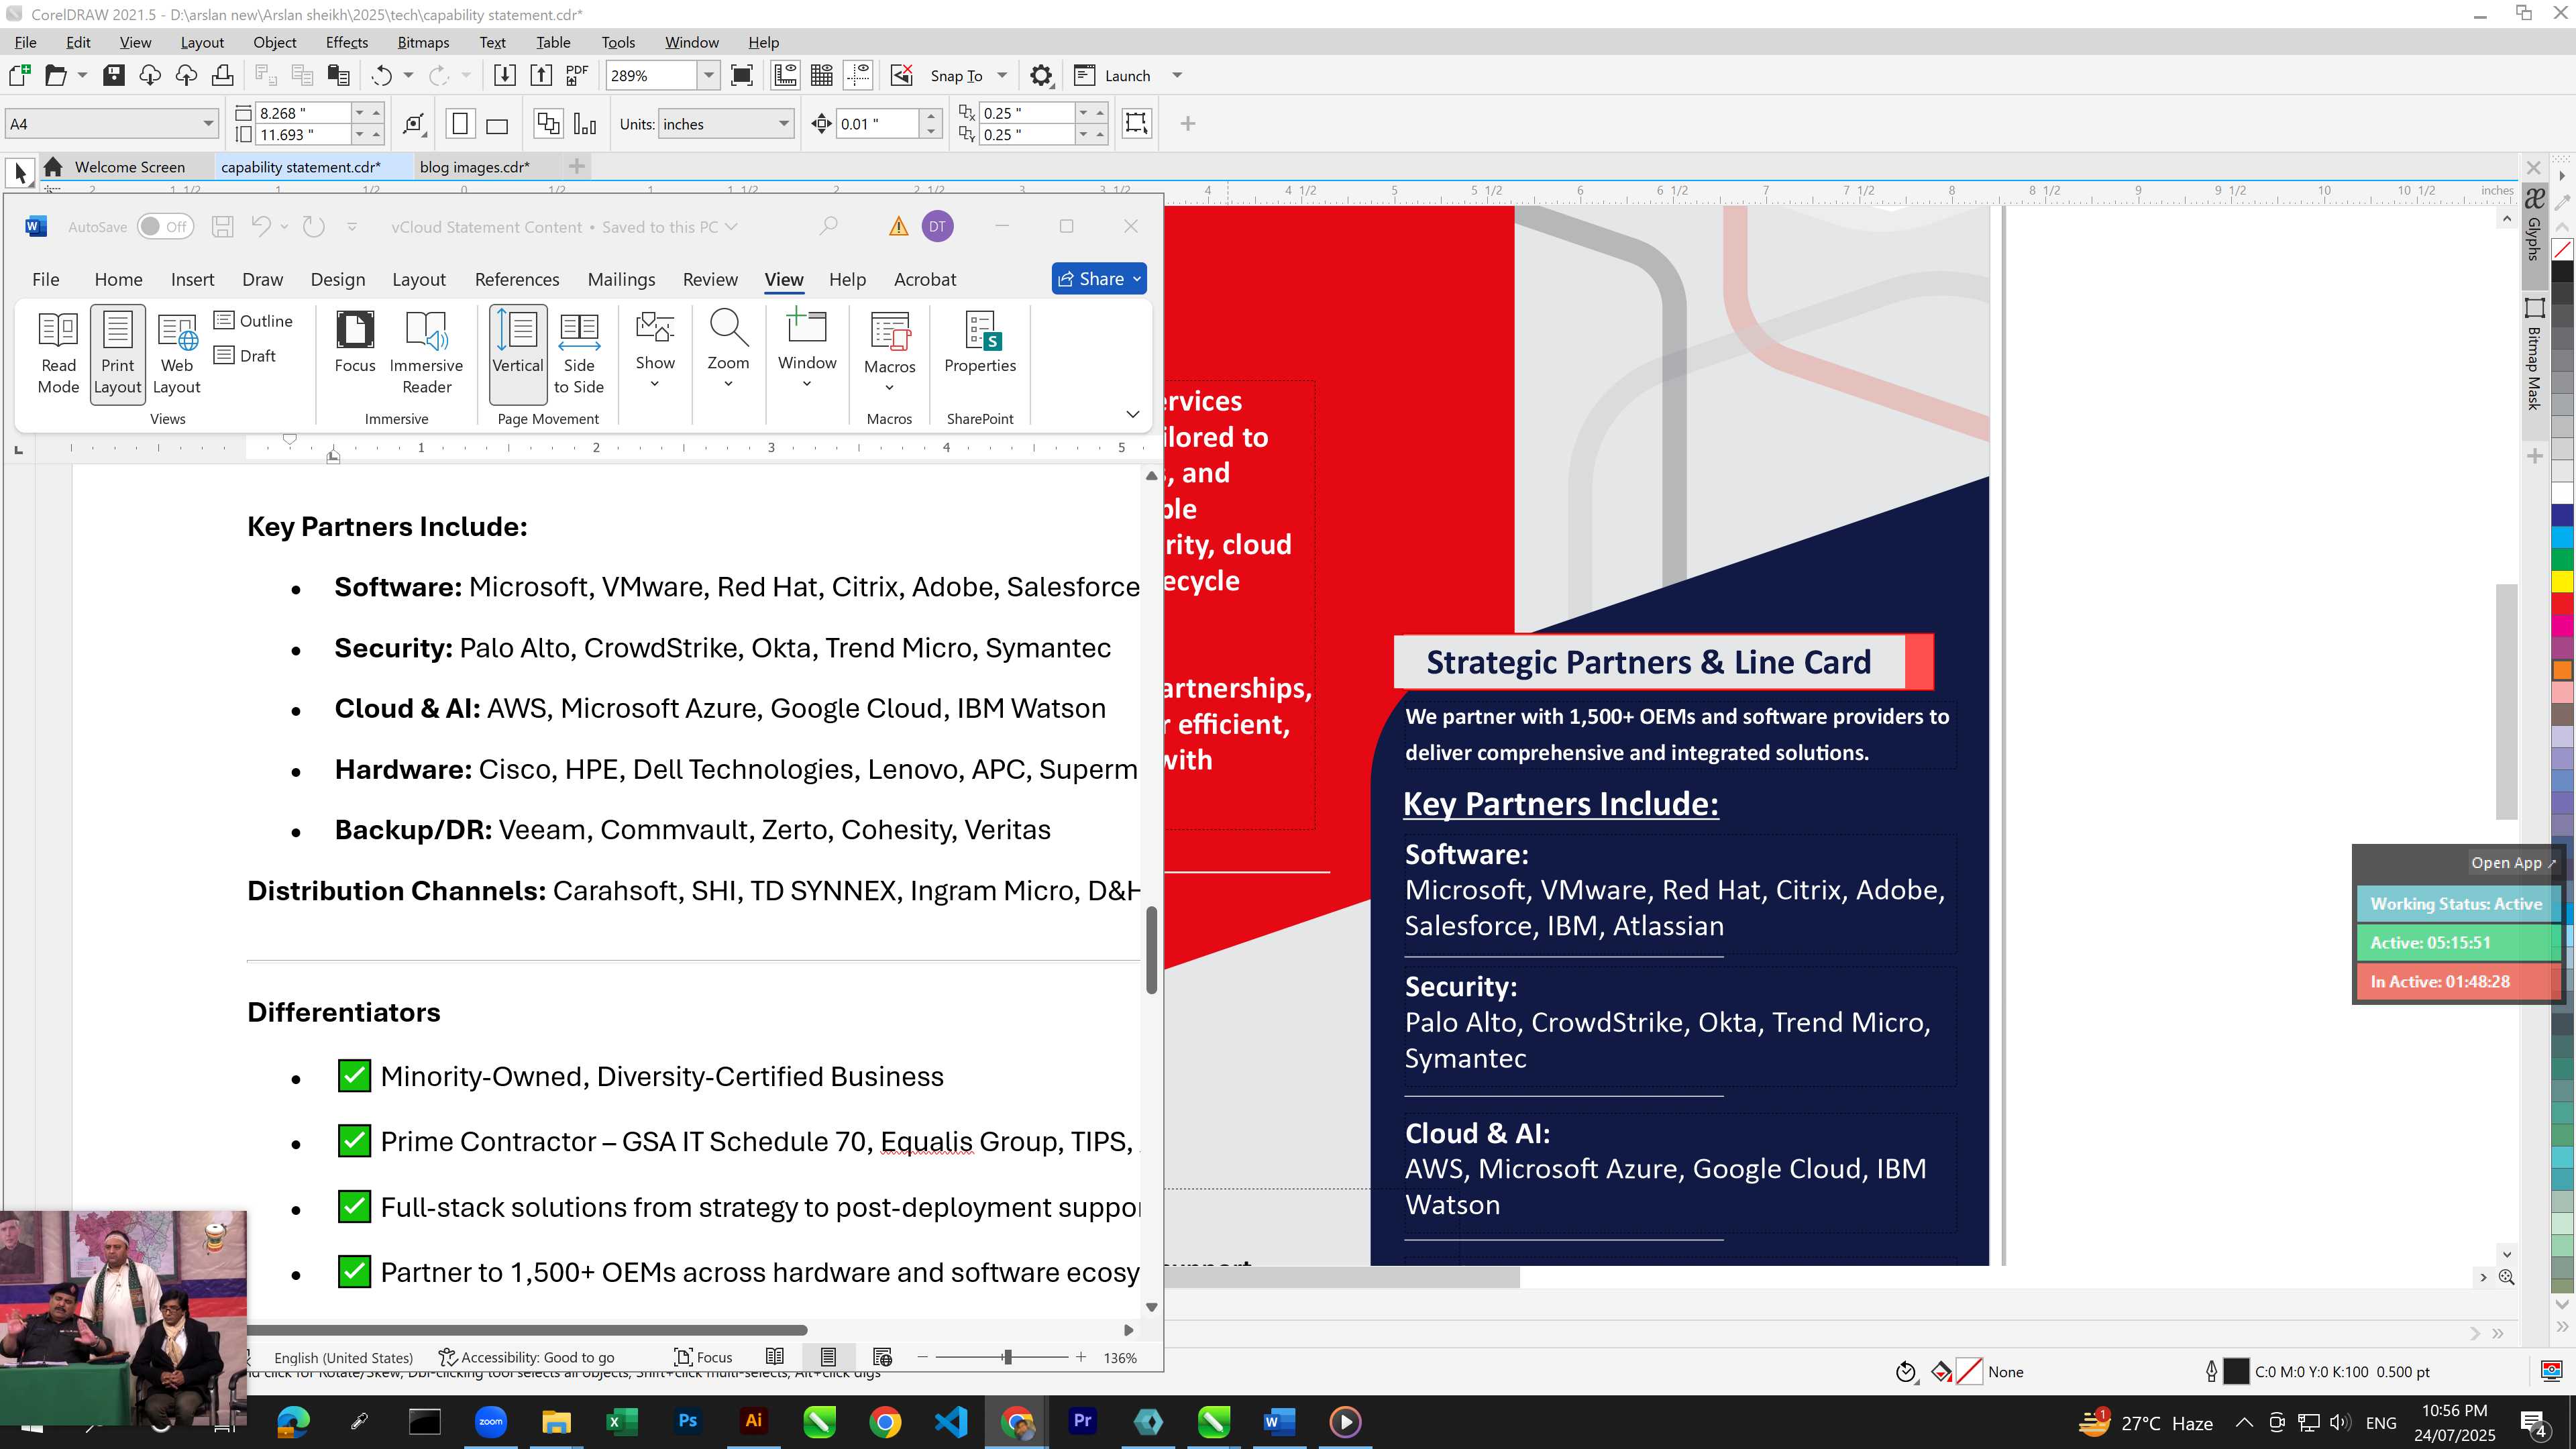The height and width of the screenshot is (1449, 2576).
Task: Open the Bitmap Mask docker tab
Action: click(2534, 354)
